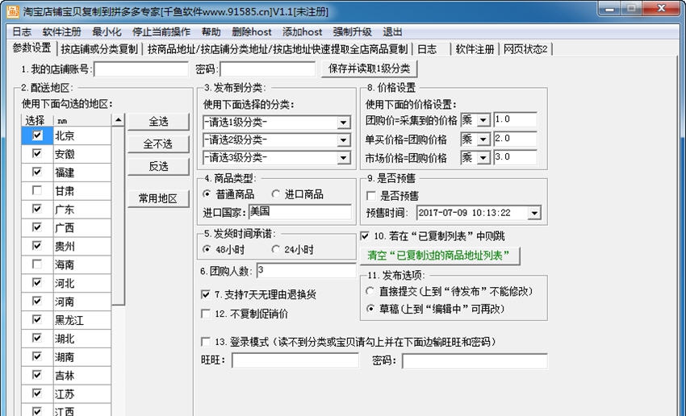Click 退出 in the menu bar
Image resolution: width=686 pixels, height=416 pixels.
coord(392,32)
